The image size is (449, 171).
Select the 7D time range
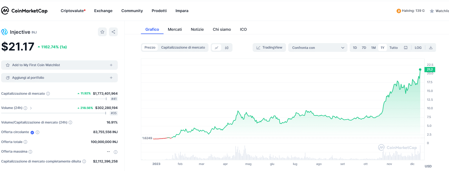pyautogui.click(x=364, y=48)
